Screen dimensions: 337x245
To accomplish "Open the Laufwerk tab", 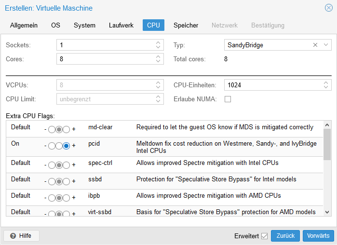I will pyautogui.click(x=121, y=25).
